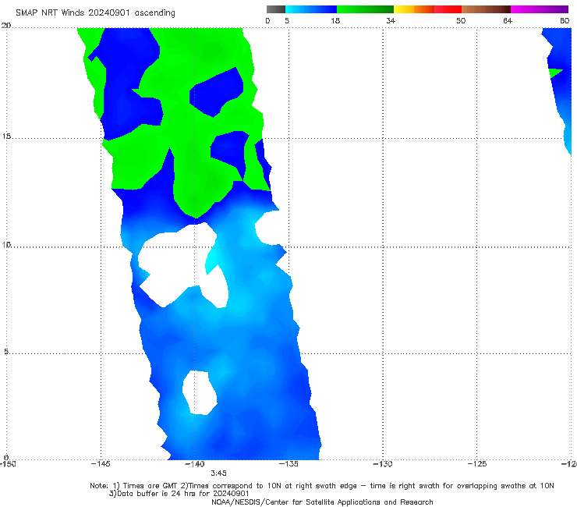Click the green 18-34 segment of the colorbar
This screenshot has width=577, height=507.
365,9
